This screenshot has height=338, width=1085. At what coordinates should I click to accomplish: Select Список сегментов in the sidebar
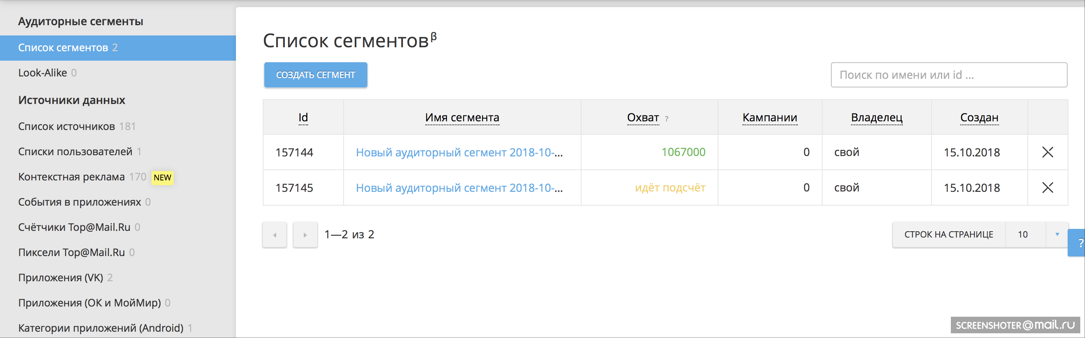pos(63,48)
